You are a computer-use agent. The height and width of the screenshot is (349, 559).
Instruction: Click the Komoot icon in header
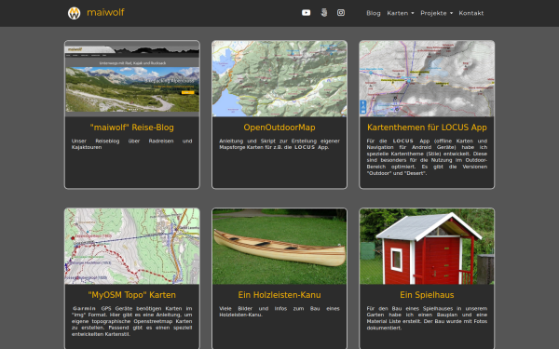coord(323,13)
